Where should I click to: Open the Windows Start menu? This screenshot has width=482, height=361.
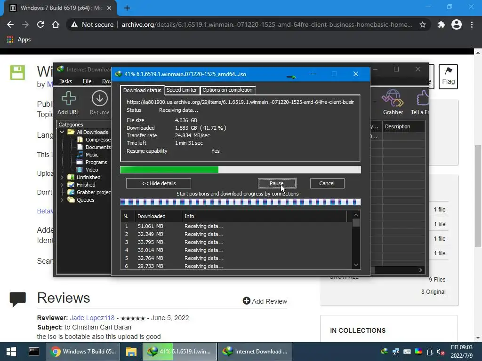(11, 352)
